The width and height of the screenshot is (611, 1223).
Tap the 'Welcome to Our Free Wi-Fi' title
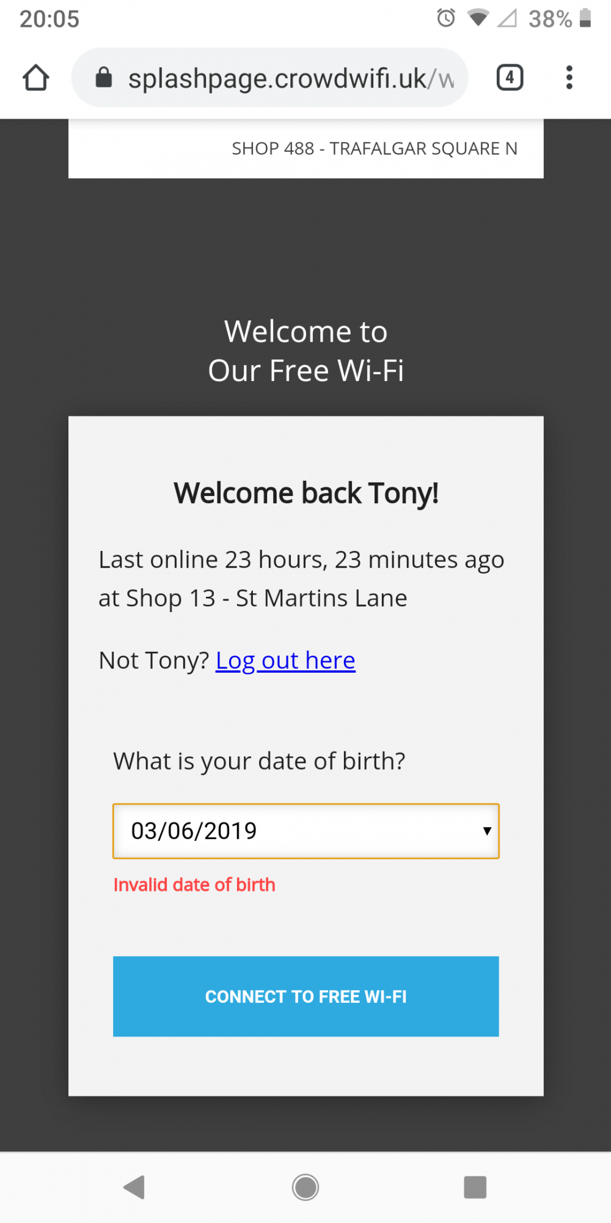coord(306,351)
